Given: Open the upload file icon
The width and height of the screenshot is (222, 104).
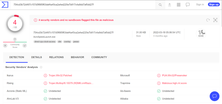Looking at the screenshot, I should [169, 5].
